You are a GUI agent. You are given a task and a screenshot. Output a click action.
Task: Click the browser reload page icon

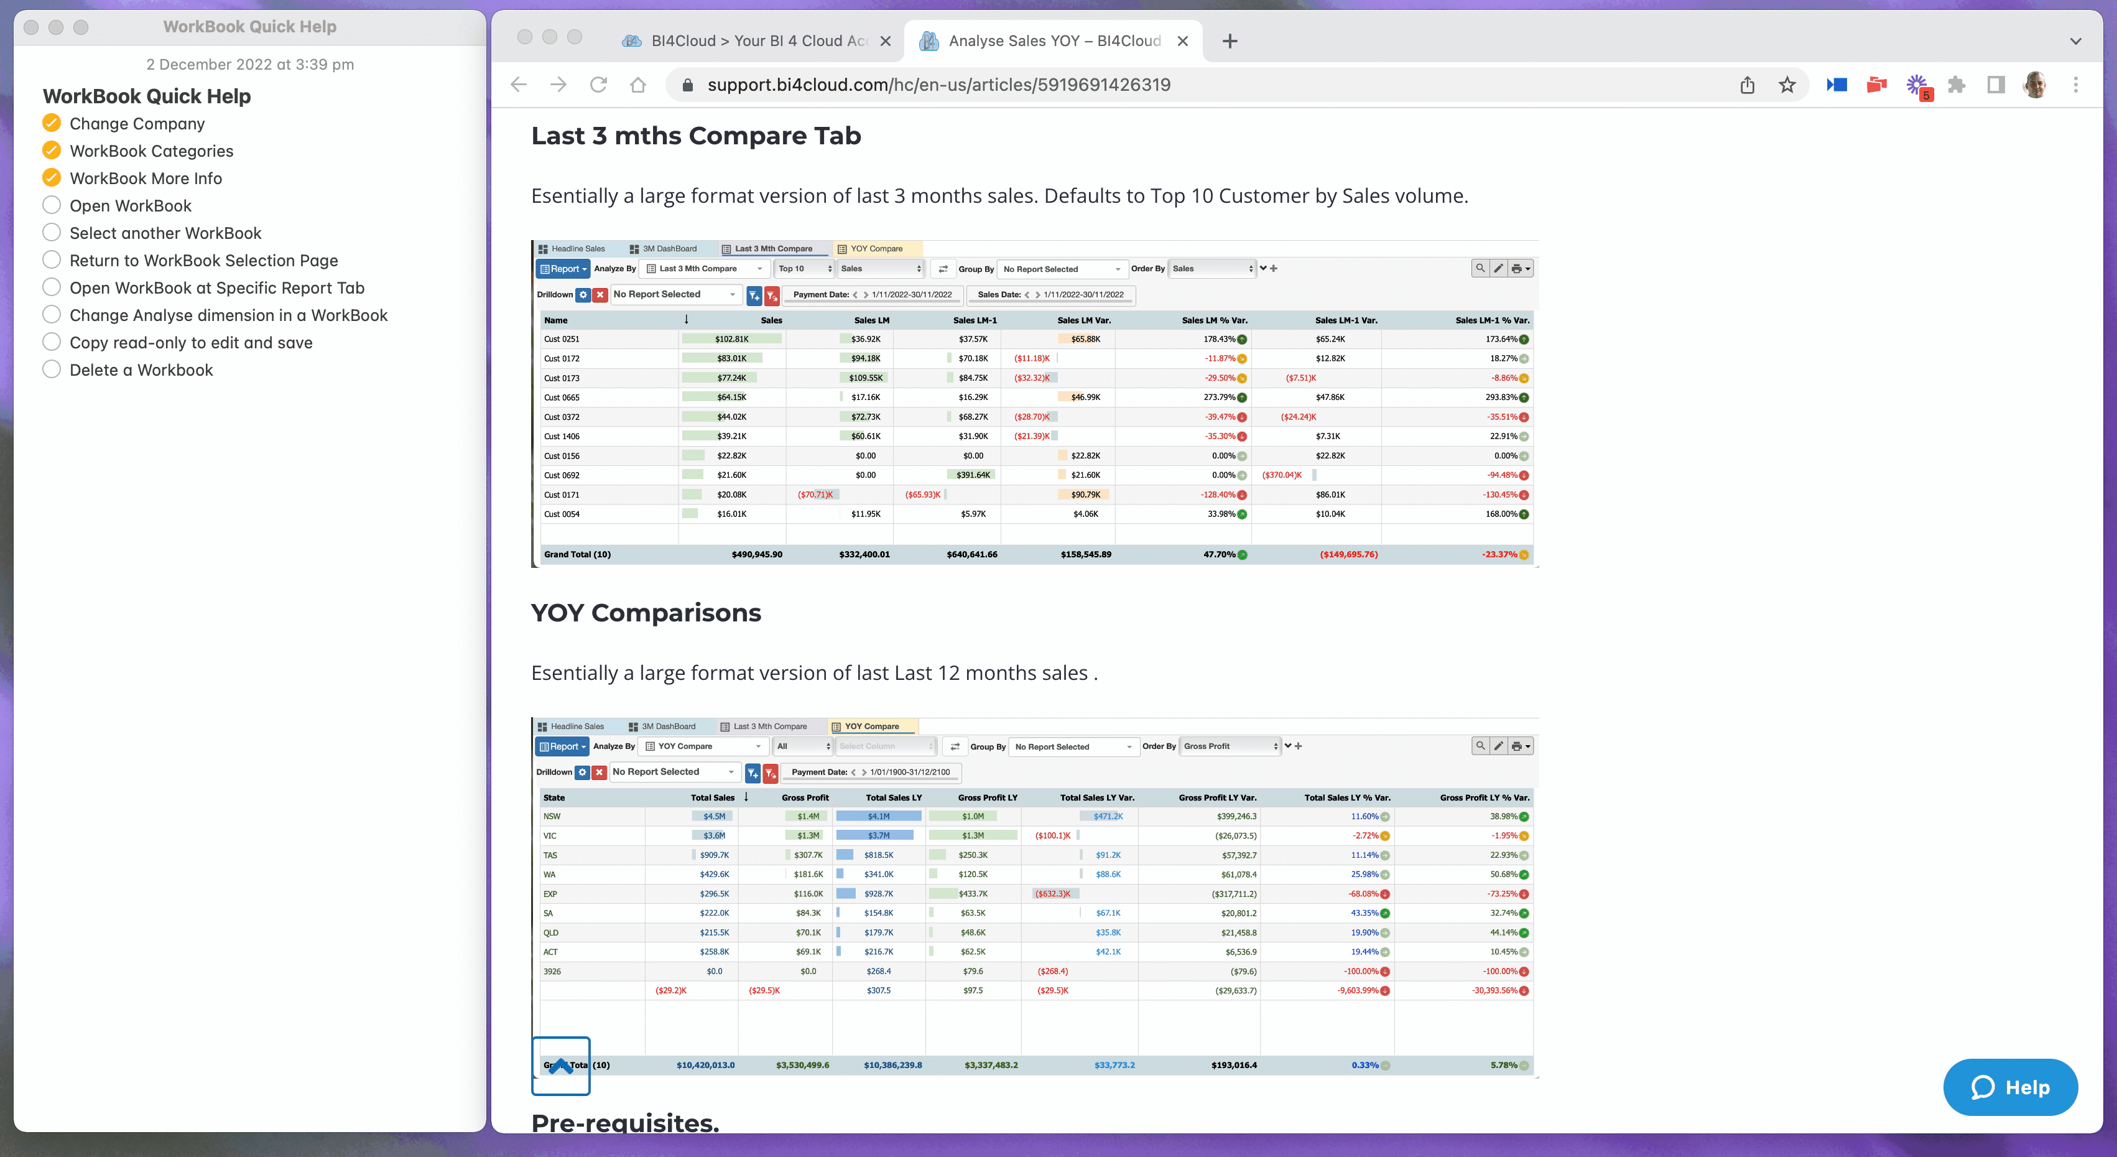pyautogui.click(x=598, y=85)
